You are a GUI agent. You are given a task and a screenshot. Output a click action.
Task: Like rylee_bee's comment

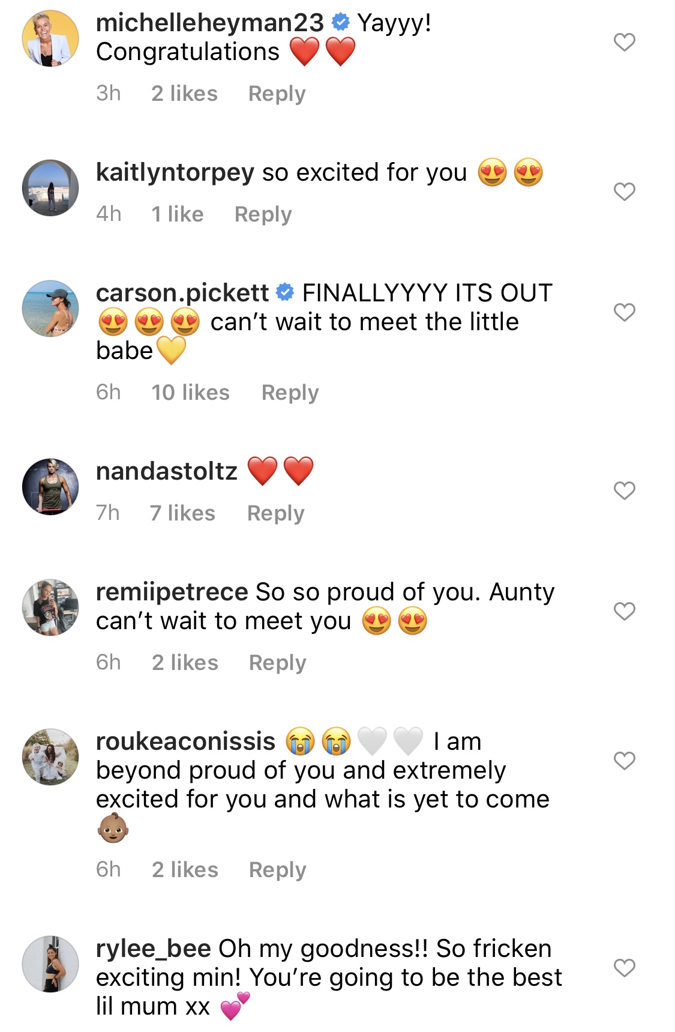point(624,968)
